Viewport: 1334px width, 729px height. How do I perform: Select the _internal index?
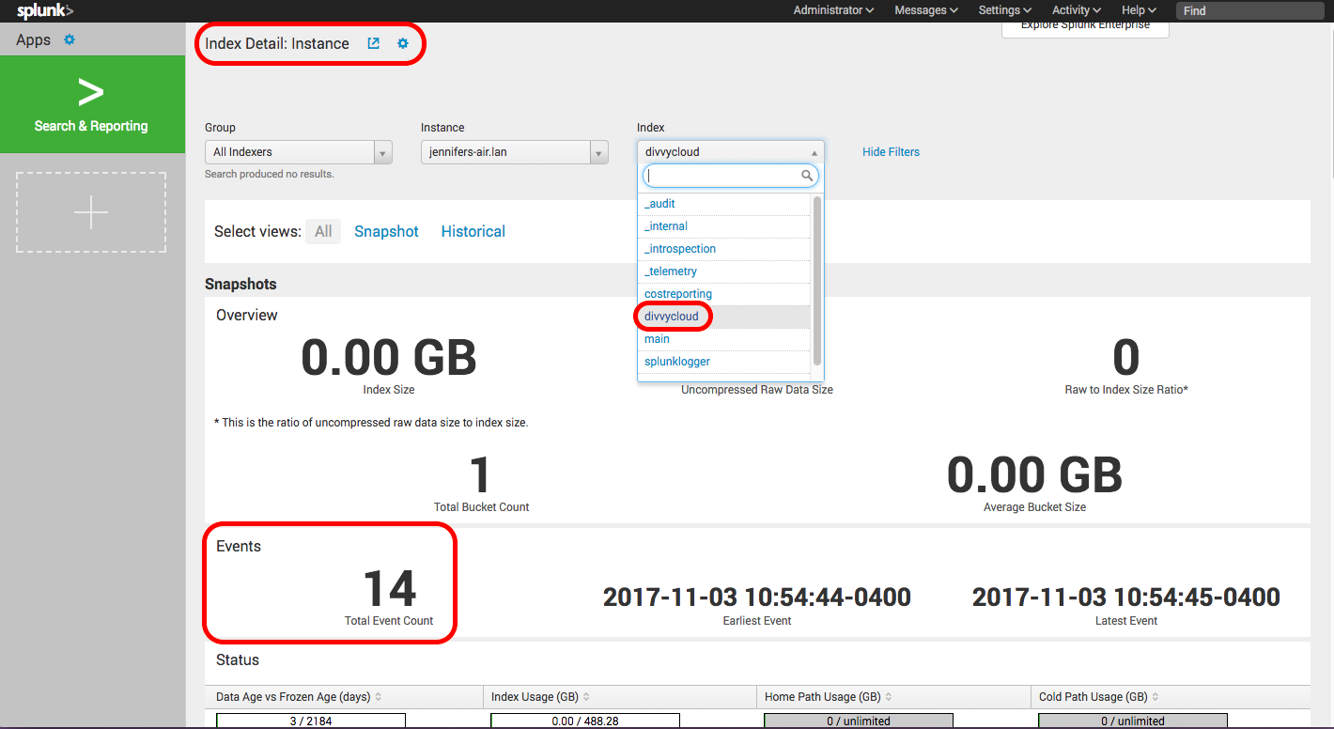click(x=723, y=226)
